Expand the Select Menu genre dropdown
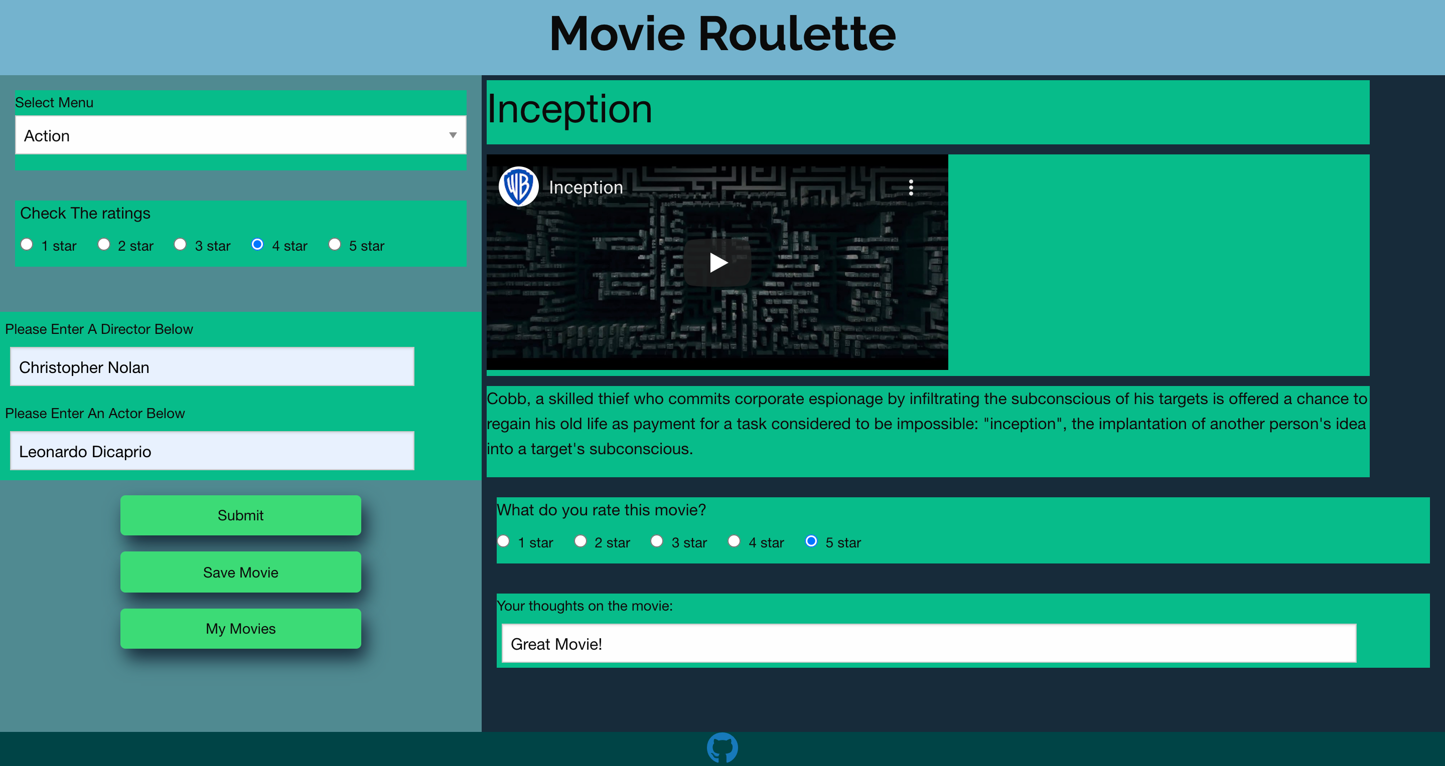 click(x=239, y=136)
